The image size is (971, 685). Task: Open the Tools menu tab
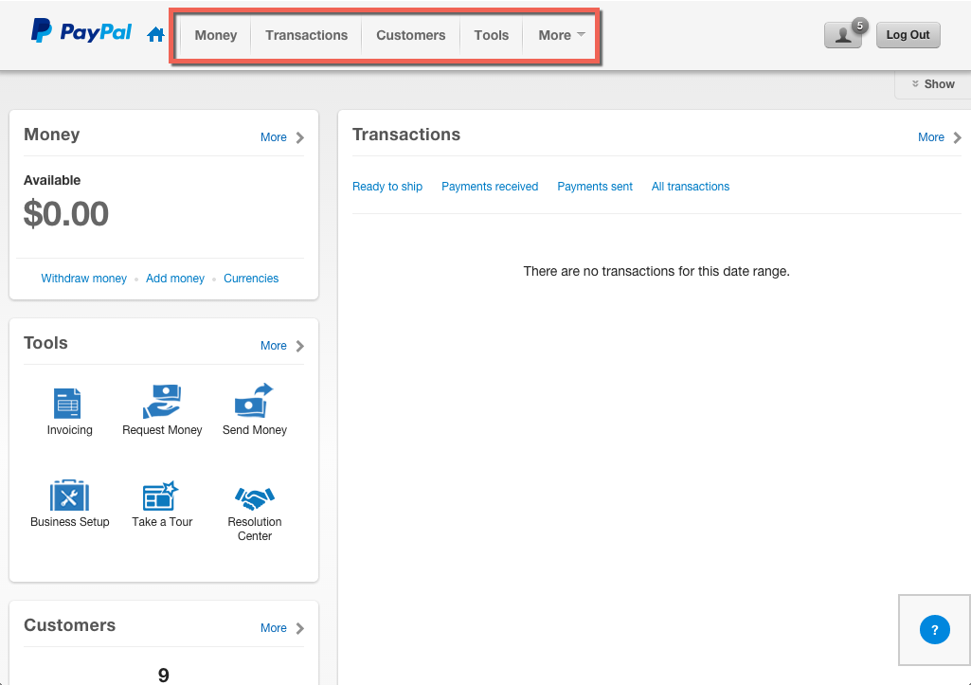point(491,35)
